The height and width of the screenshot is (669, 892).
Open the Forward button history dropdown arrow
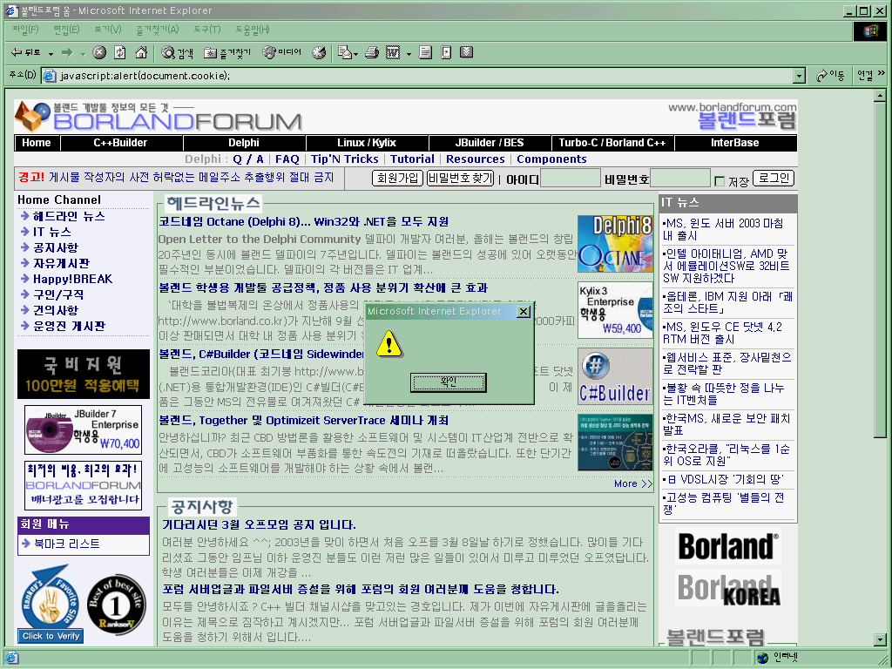[83, 53]
